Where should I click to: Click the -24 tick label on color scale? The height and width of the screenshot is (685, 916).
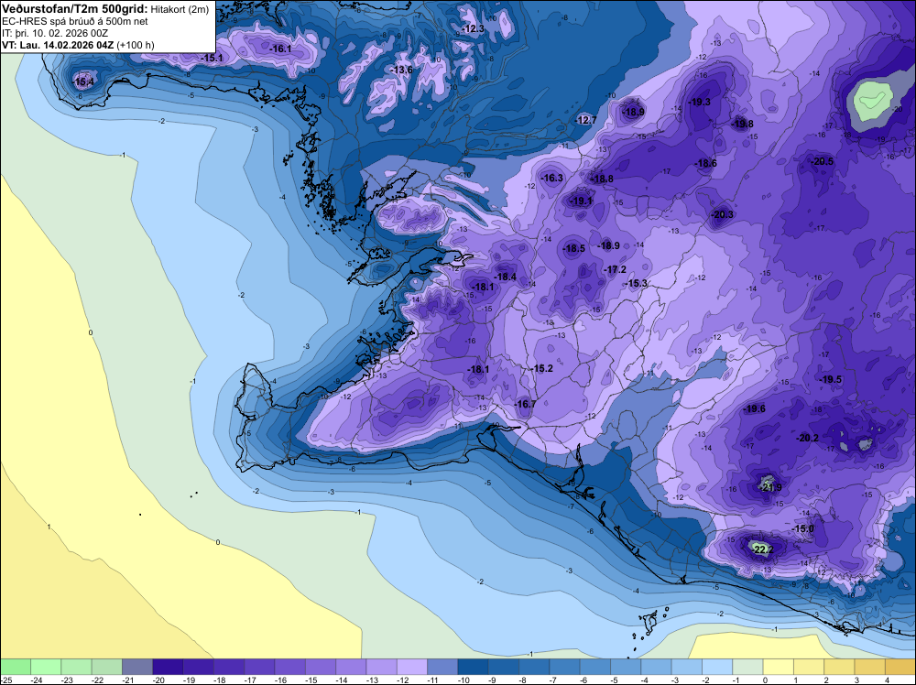(x=37, y=680)
